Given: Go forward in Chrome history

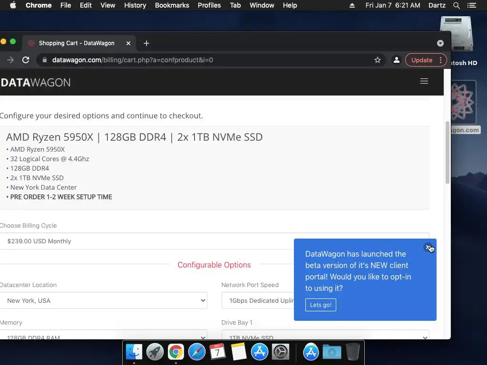Looking at the screenshot, I should point(10,60).
